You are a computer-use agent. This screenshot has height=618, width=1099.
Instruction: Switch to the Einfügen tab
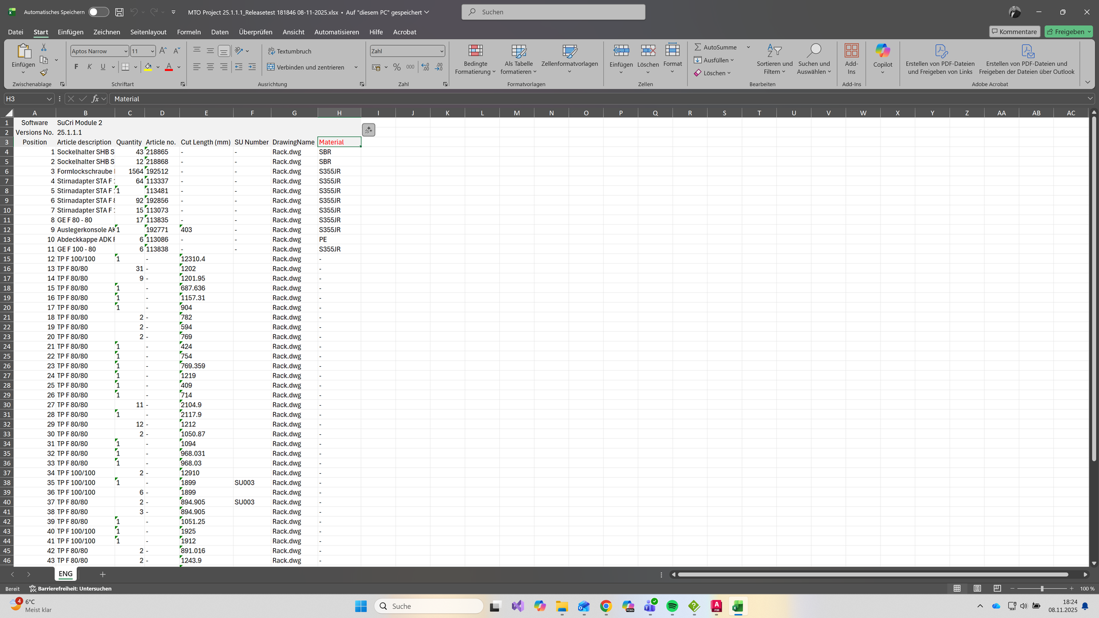pyautogui.click(x=70, y=32)
